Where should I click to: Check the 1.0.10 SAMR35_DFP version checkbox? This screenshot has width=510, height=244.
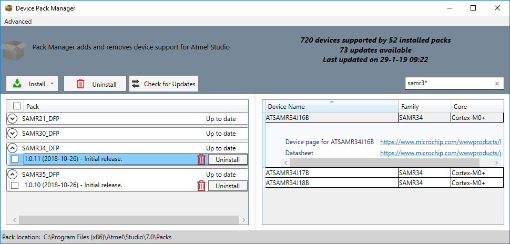tap(15, 186)
